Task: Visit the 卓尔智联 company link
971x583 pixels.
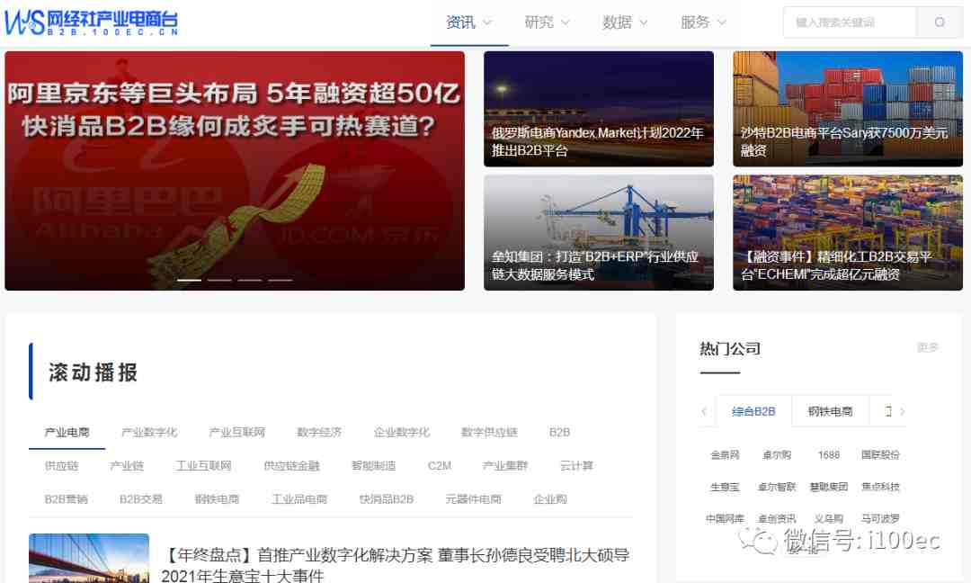Action: tap(777, 487)
